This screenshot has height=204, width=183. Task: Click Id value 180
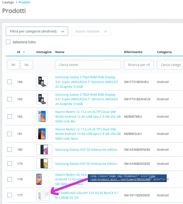point(20,150)
